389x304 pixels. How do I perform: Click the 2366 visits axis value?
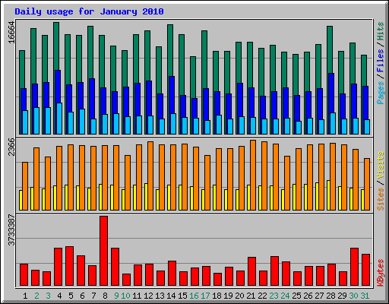[x=11, y=147]
